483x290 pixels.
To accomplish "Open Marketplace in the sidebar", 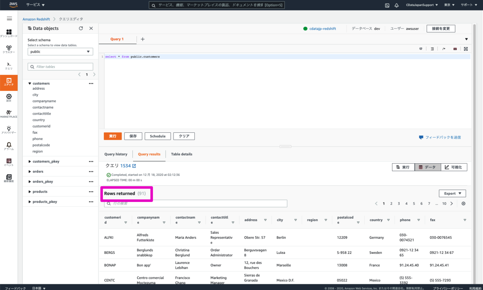I will (9, 114).
